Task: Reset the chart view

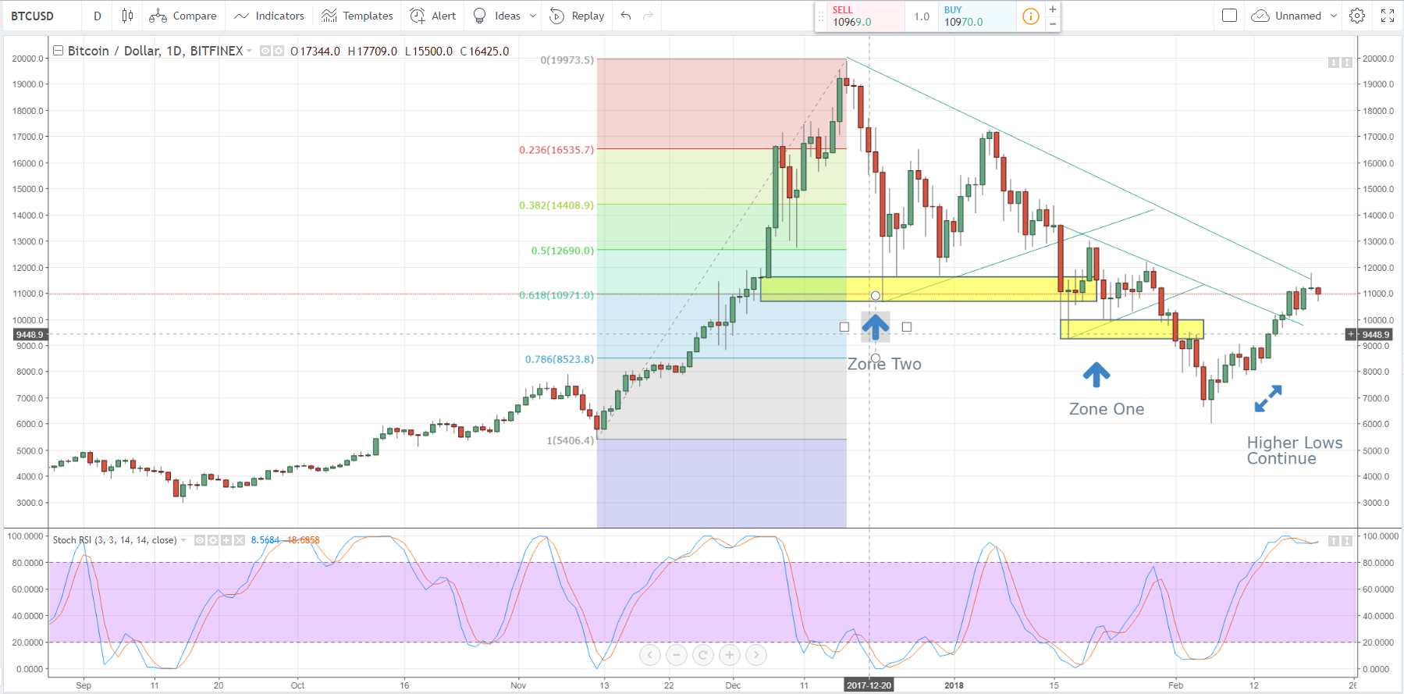Action: 703,655
